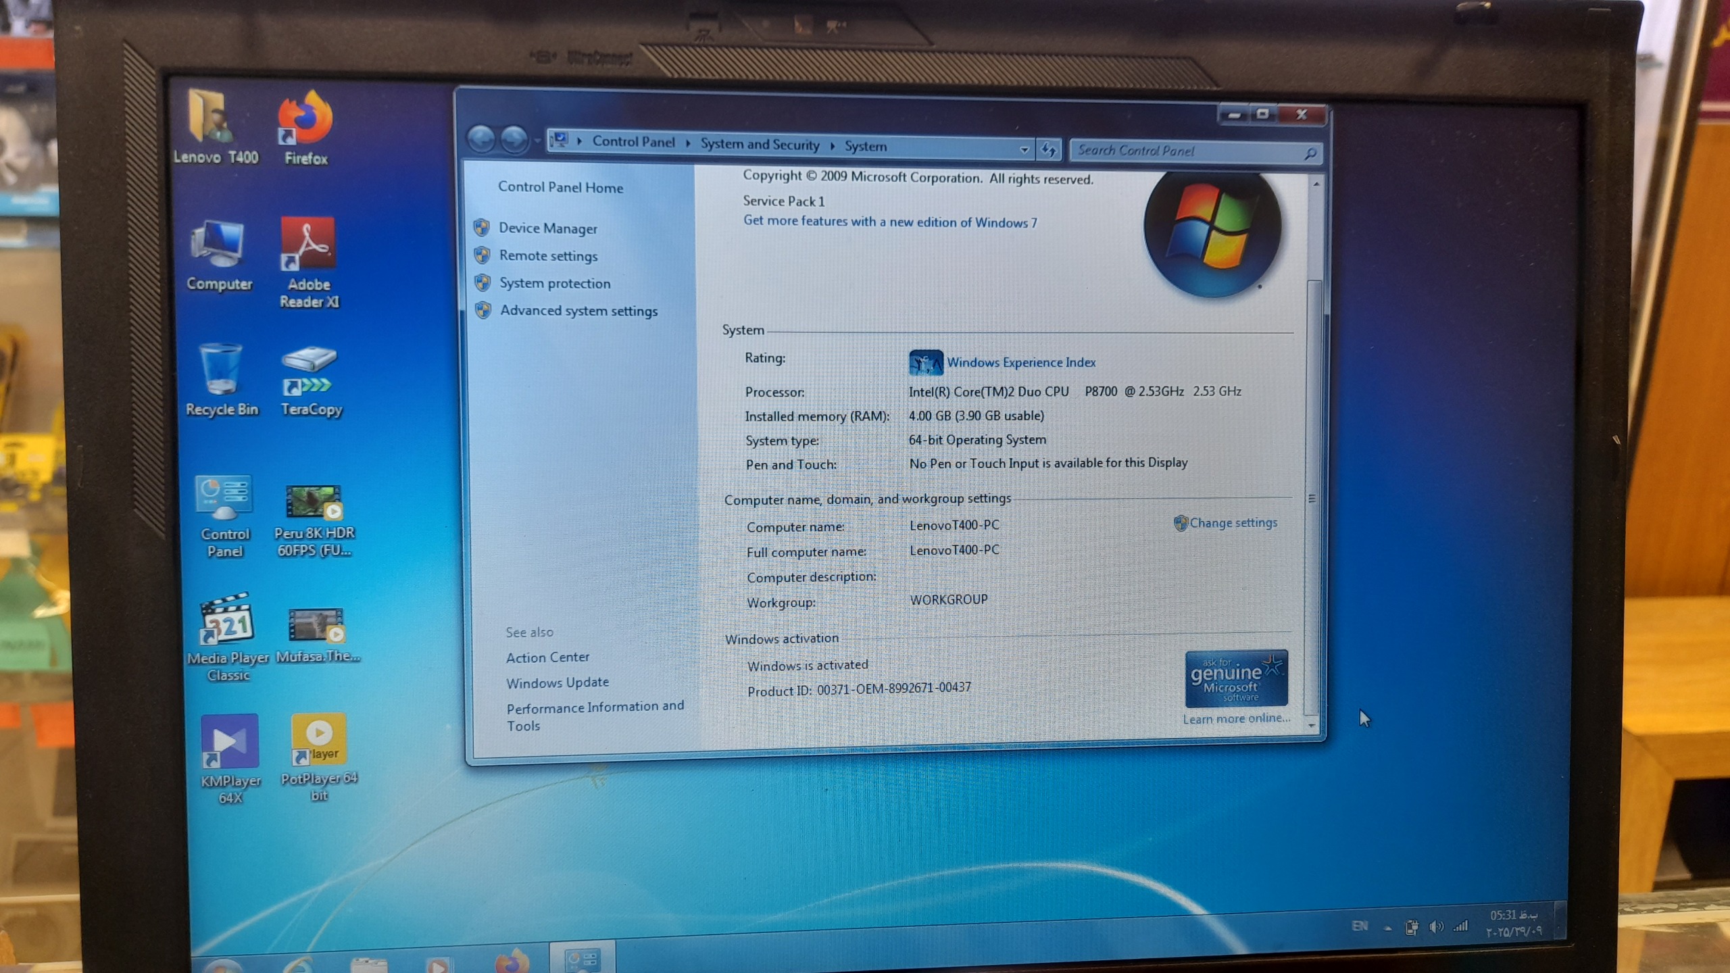The height and width of the screenshot is (973, 1730).
Task: Click Change settings link
Action: tap(1233, 523)
